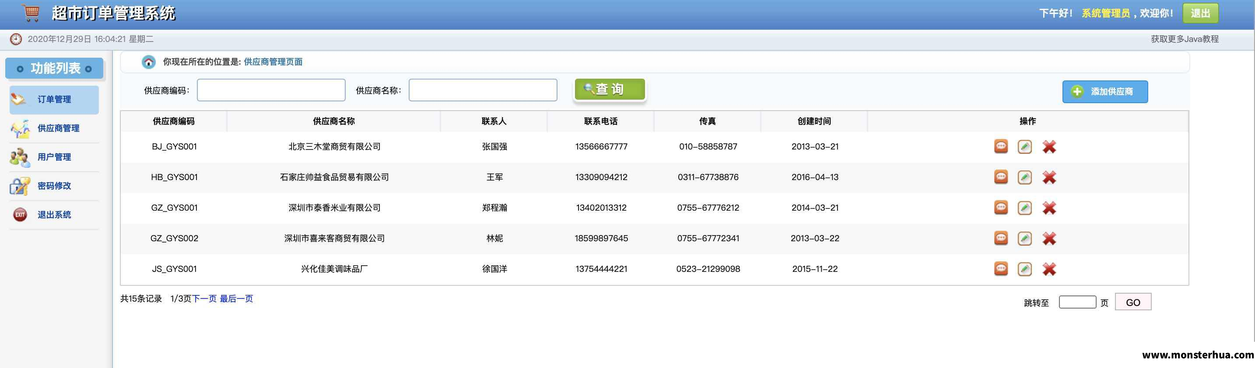Image resolution: width=1255 pixels, height=368 pixels.
Task: Delete supplier GZ_GYS001 red X
Action: point(1049,208)
